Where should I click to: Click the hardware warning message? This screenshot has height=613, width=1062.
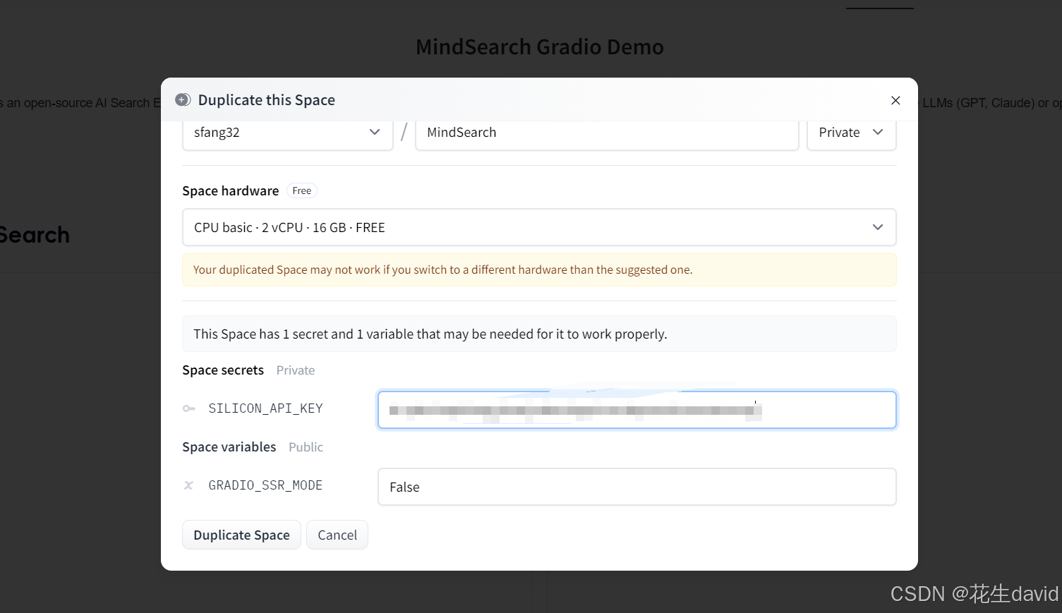pyautogui.click(x=539, y=270)
